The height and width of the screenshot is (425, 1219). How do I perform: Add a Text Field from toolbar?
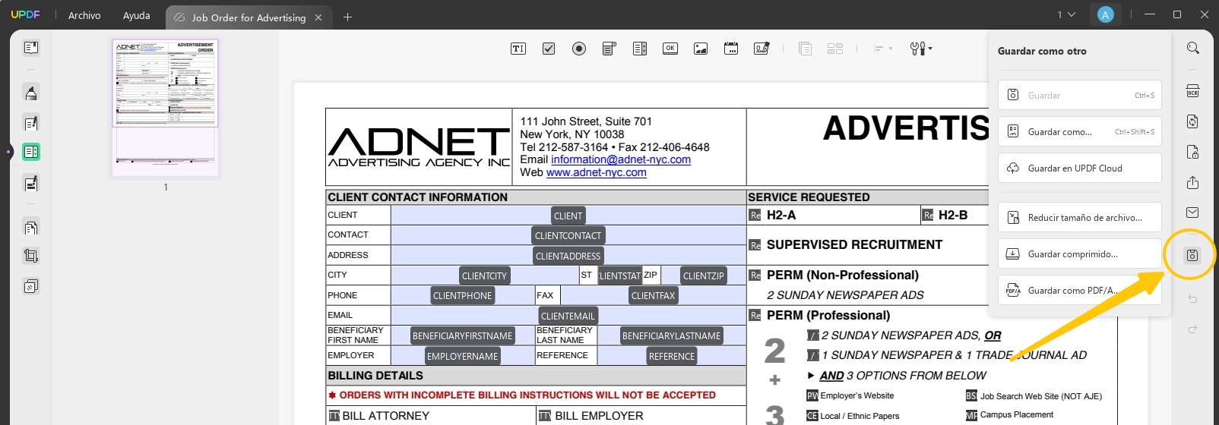[x=518, y=49]
